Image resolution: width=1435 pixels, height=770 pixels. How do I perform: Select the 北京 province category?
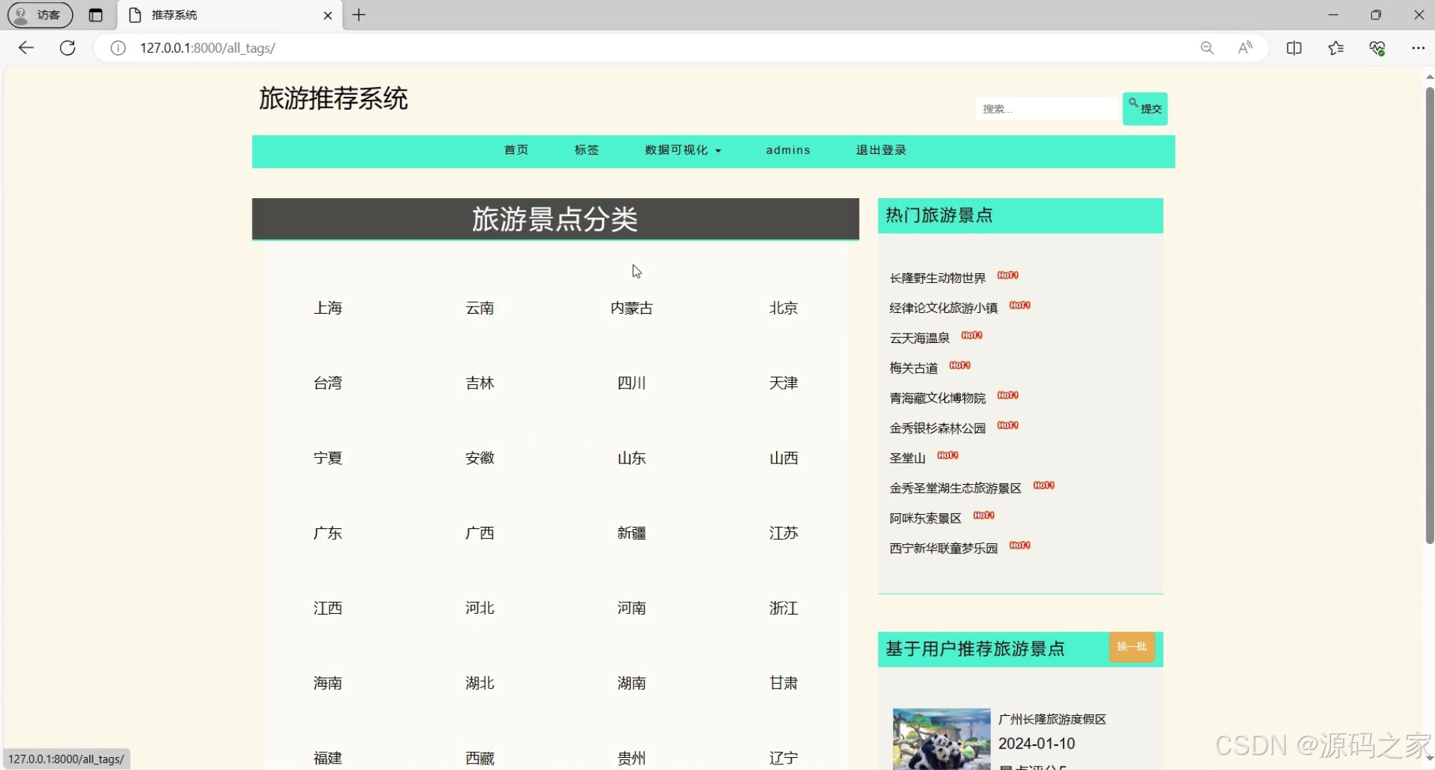pos(783,308)
